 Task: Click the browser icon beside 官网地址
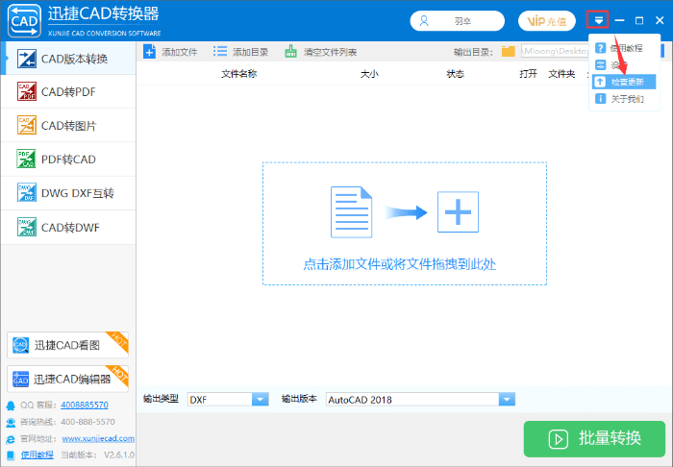(11, 439)
